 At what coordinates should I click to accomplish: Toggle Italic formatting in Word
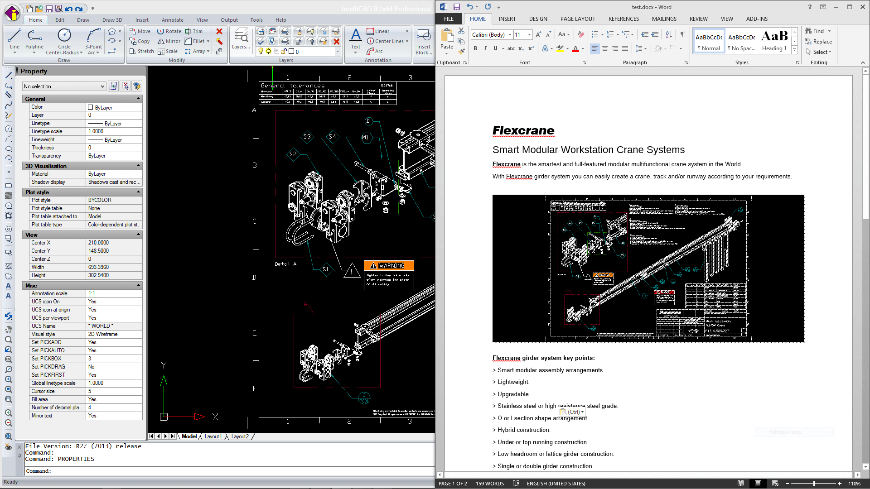[485, 48]
